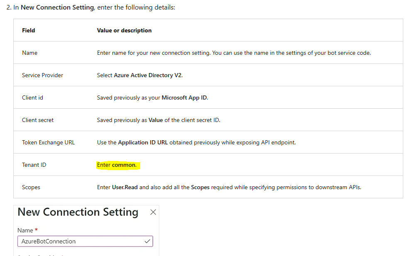Viewport: 407px width, 256px height.
Task: Click the Client id row label
Action: 32,97
